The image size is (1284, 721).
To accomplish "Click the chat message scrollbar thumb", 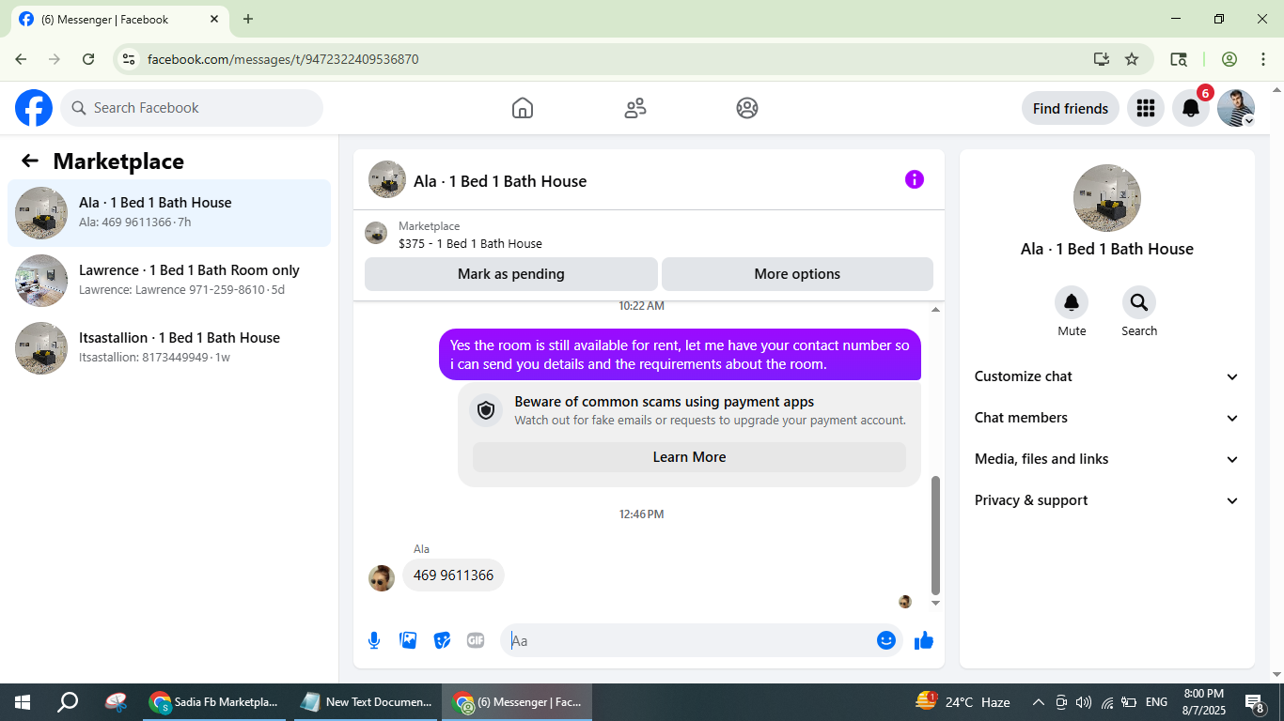I will coord(935,535).
